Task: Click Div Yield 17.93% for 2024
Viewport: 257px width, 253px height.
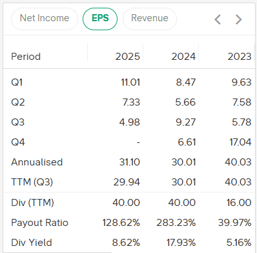Action: (181, 243)
